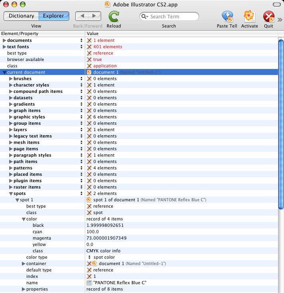Click the vertical scrollbar thumb
284x293 pixels.
281,124
